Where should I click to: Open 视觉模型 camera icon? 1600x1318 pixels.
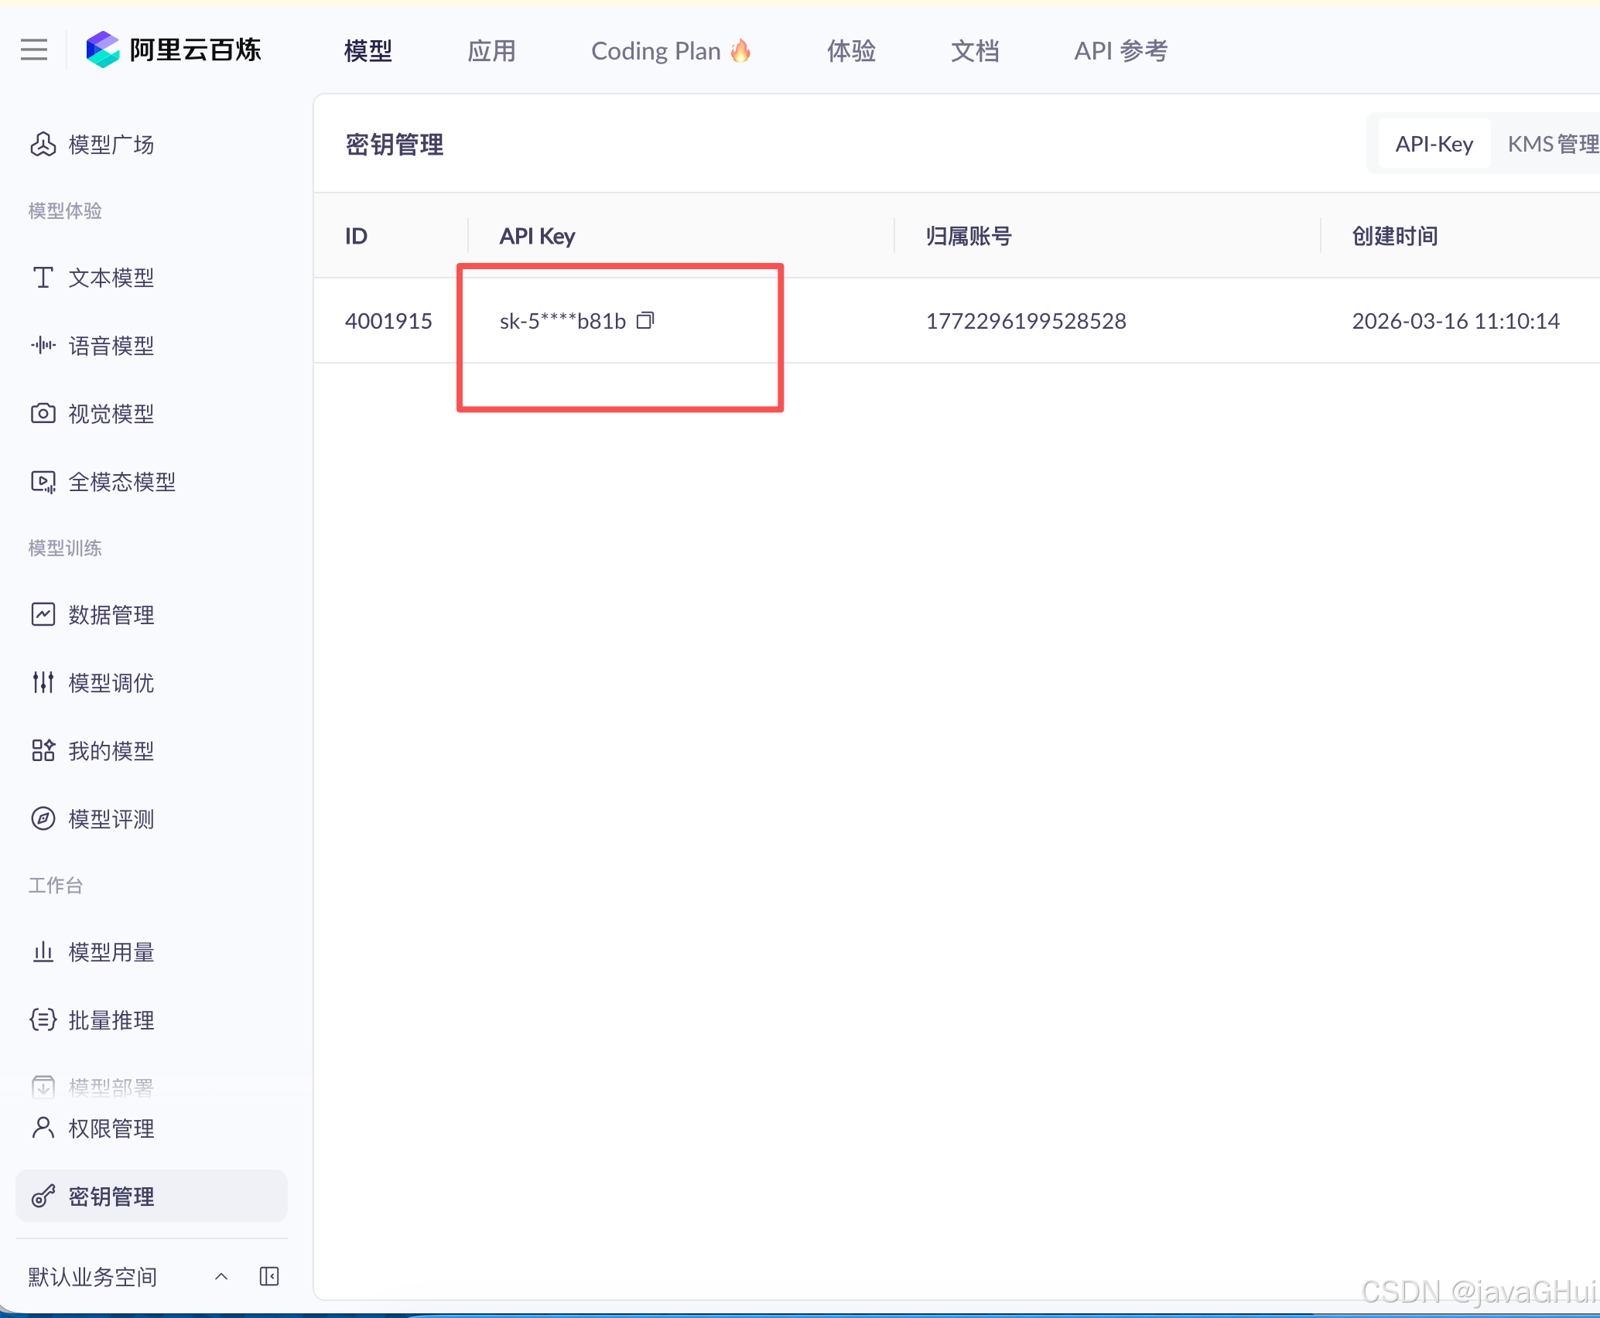point(43,414)
